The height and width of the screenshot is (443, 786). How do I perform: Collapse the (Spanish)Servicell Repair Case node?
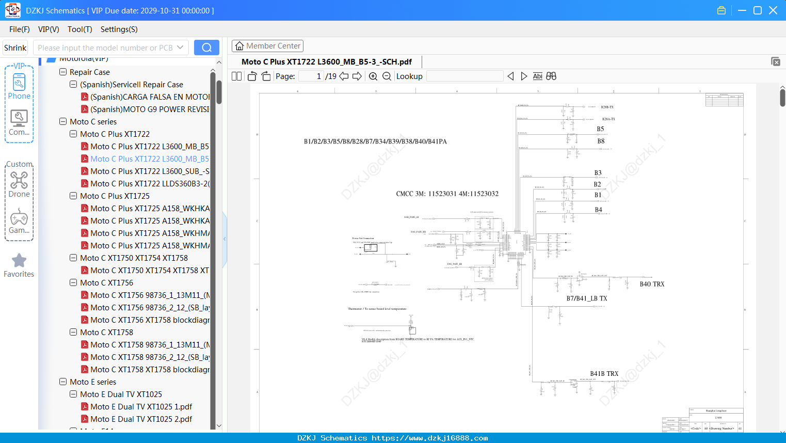(73, 85)
